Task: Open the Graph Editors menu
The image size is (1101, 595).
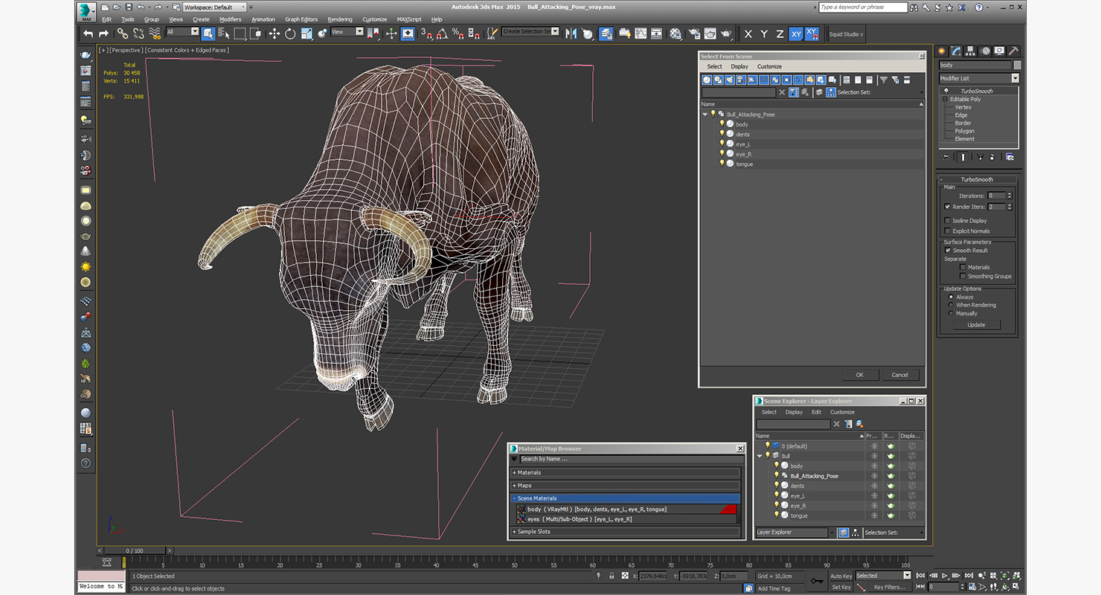Action: [301, 19]
